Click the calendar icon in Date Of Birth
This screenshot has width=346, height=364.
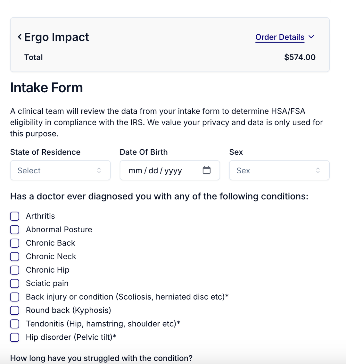[x=207, y=170]
